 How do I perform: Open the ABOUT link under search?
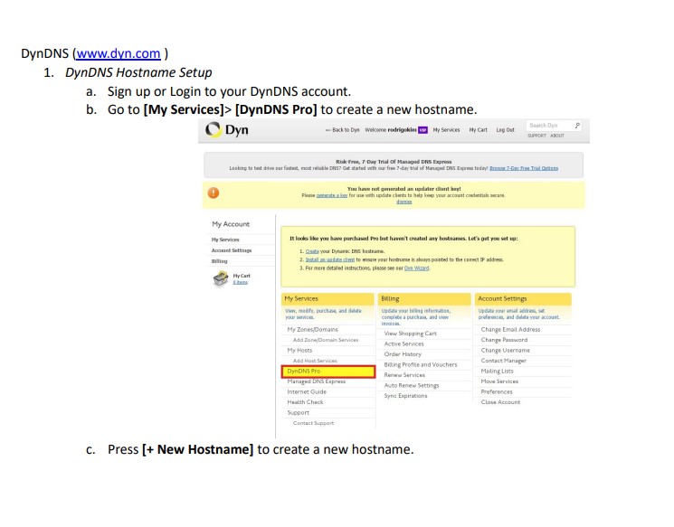[557, 136]
